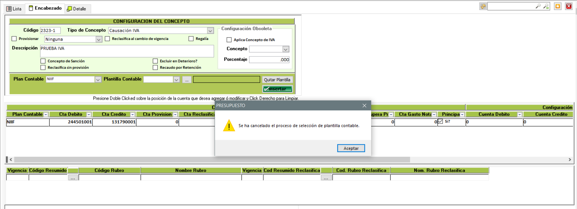This screenshot has width=577, height=209.
Task: Open Cuenta Debito column filter arrow
Action: click(520, 115)
